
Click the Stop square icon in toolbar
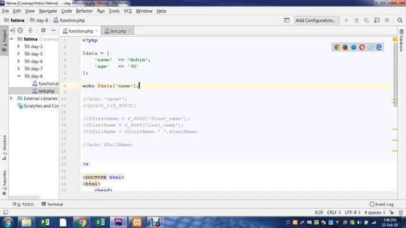(x=387, y=20)
